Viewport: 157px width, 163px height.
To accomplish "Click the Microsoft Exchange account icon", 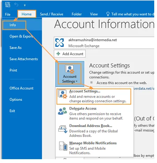I will point(60,43).
